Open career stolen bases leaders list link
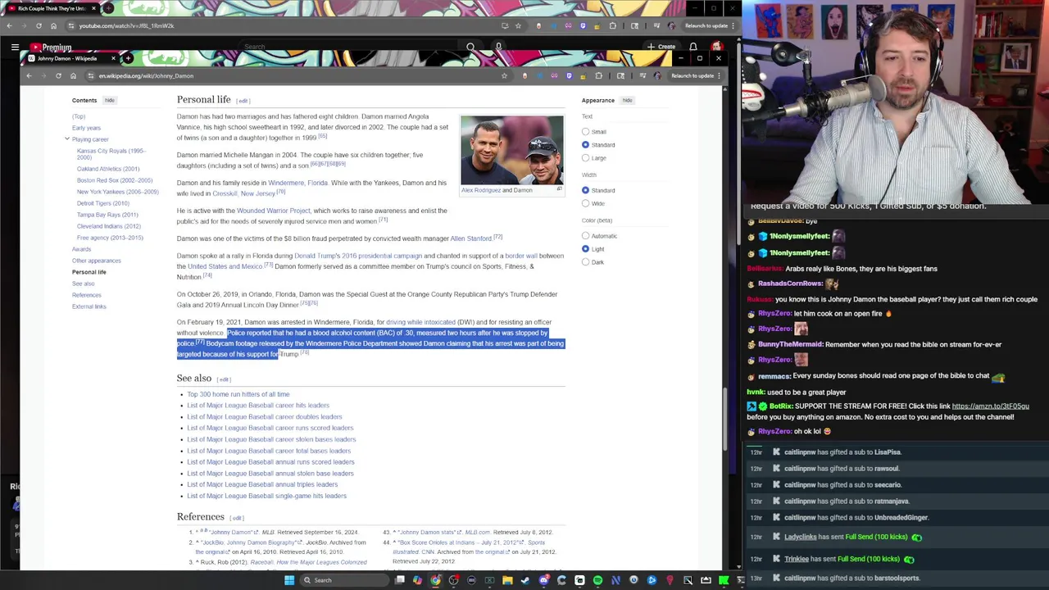1049x590 pixels. 271,439
